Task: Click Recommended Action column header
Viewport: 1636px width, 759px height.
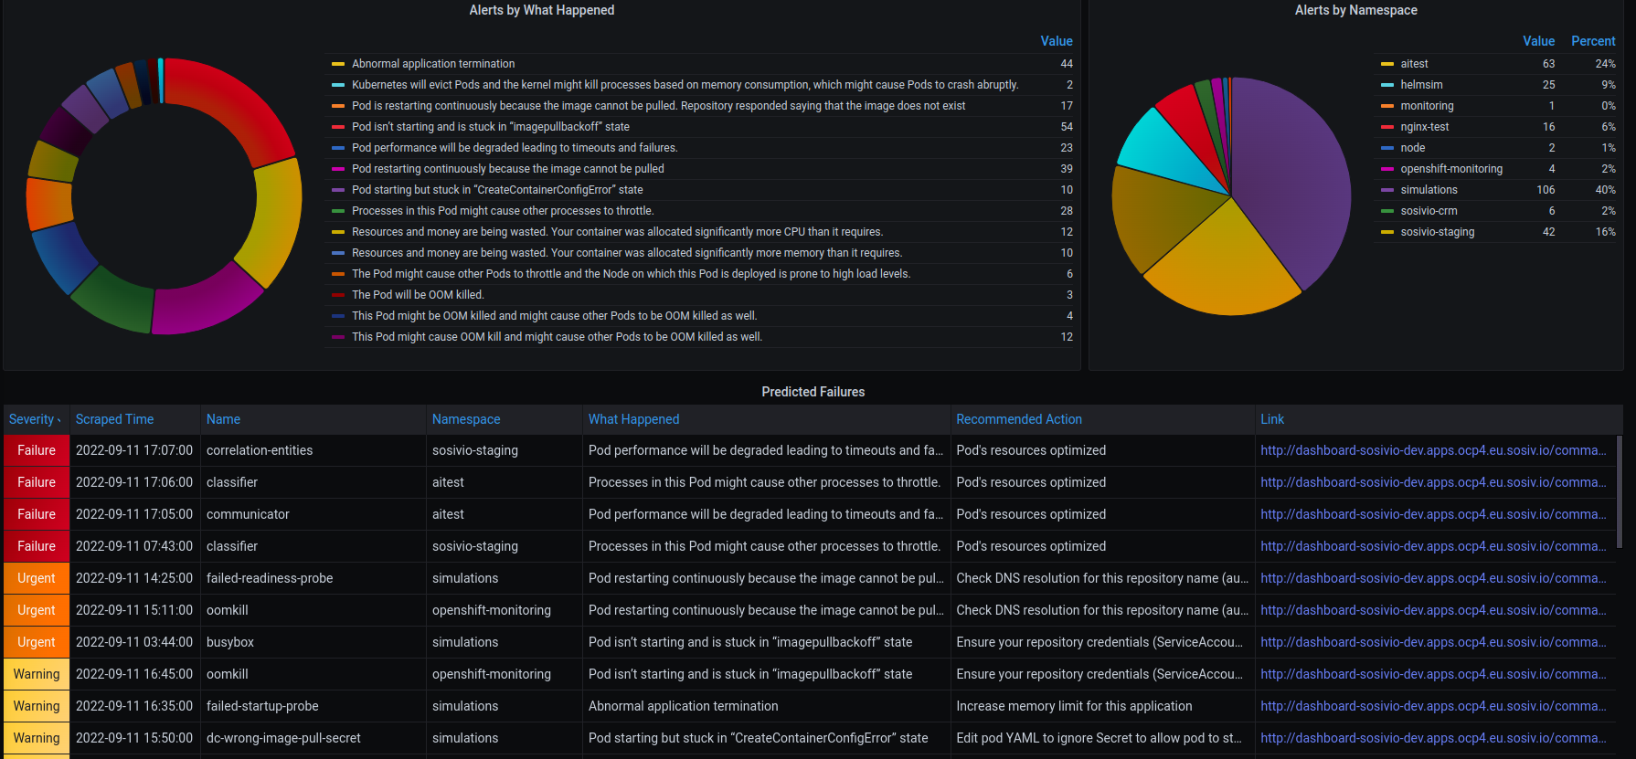Action: pyautogui.click(x=1019, y=419)
